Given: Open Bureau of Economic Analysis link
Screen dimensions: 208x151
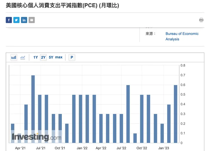Looking at the screenshot, I should coord(182,36).
